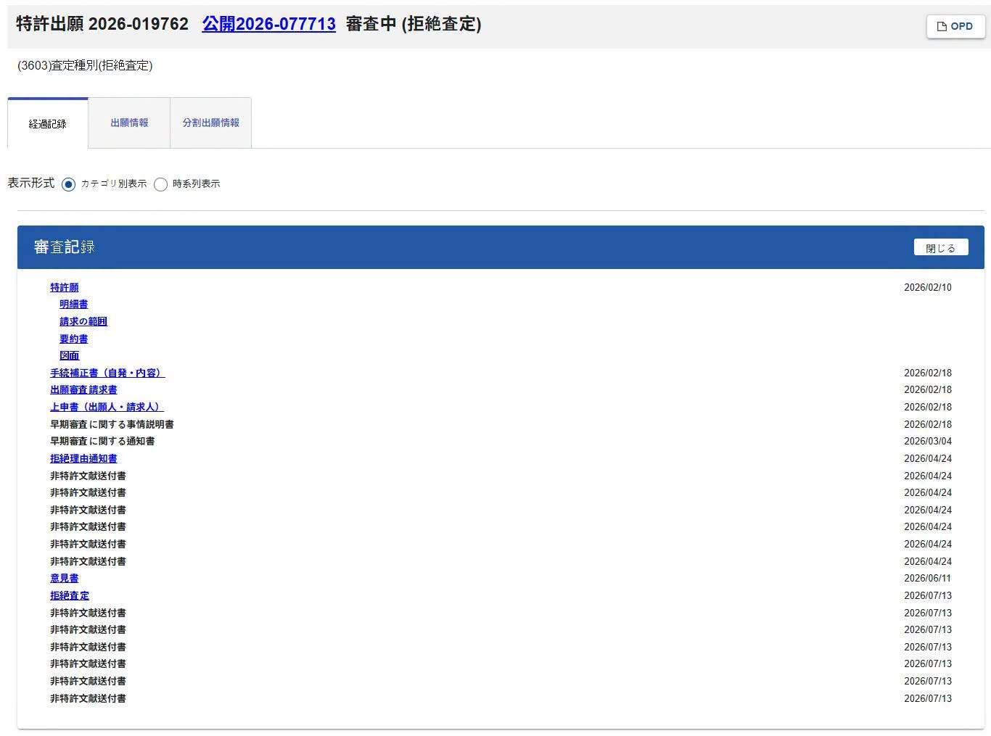Click the 審査記録 section header title
Screen dimensions: 991x736
click(x=65, y=247)
